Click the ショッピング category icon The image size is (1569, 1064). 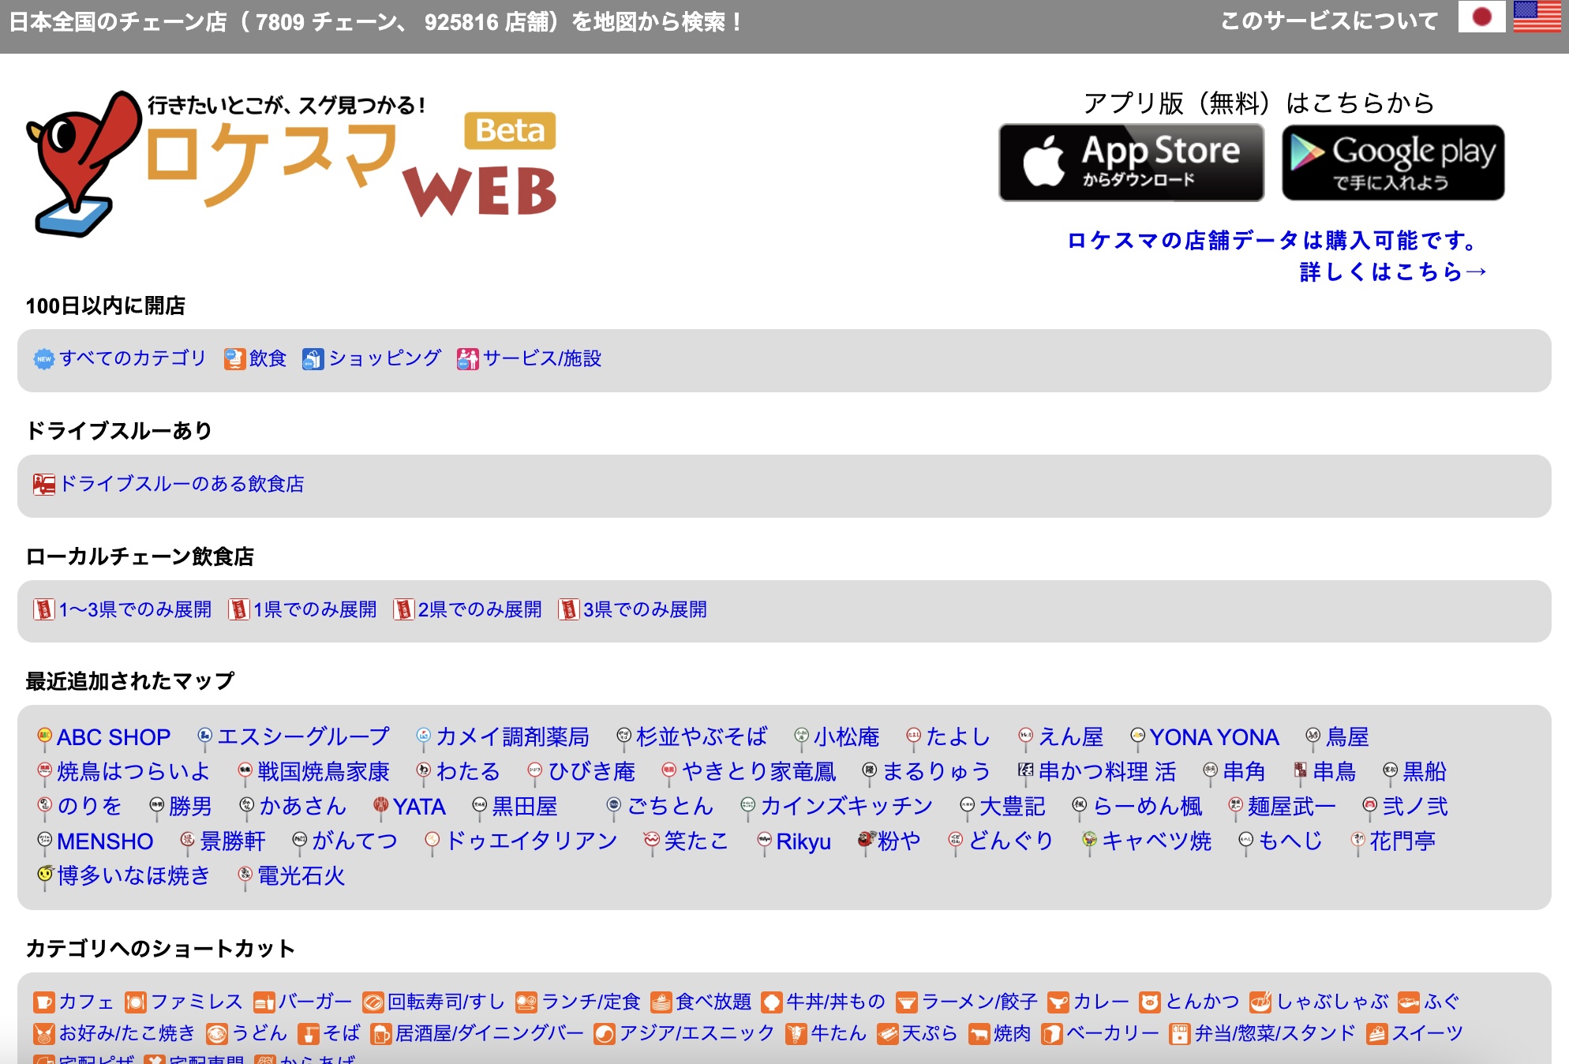click(314, 358)
